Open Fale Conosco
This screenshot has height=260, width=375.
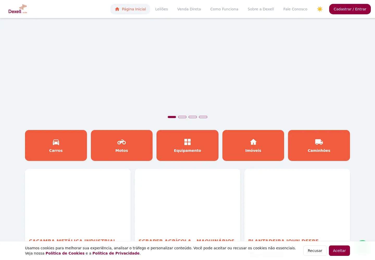click(x=295, y=9)
